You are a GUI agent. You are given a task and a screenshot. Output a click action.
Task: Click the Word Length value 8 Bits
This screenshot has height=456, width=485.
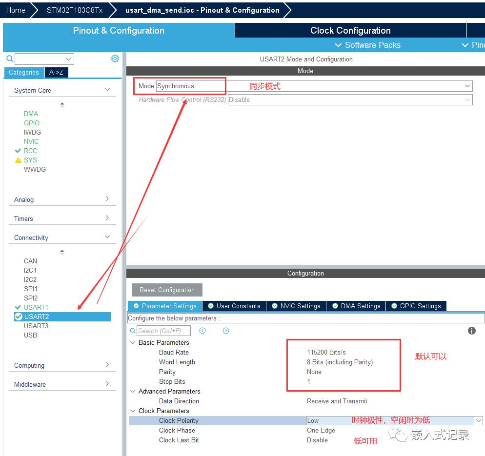tap(340, 362)
